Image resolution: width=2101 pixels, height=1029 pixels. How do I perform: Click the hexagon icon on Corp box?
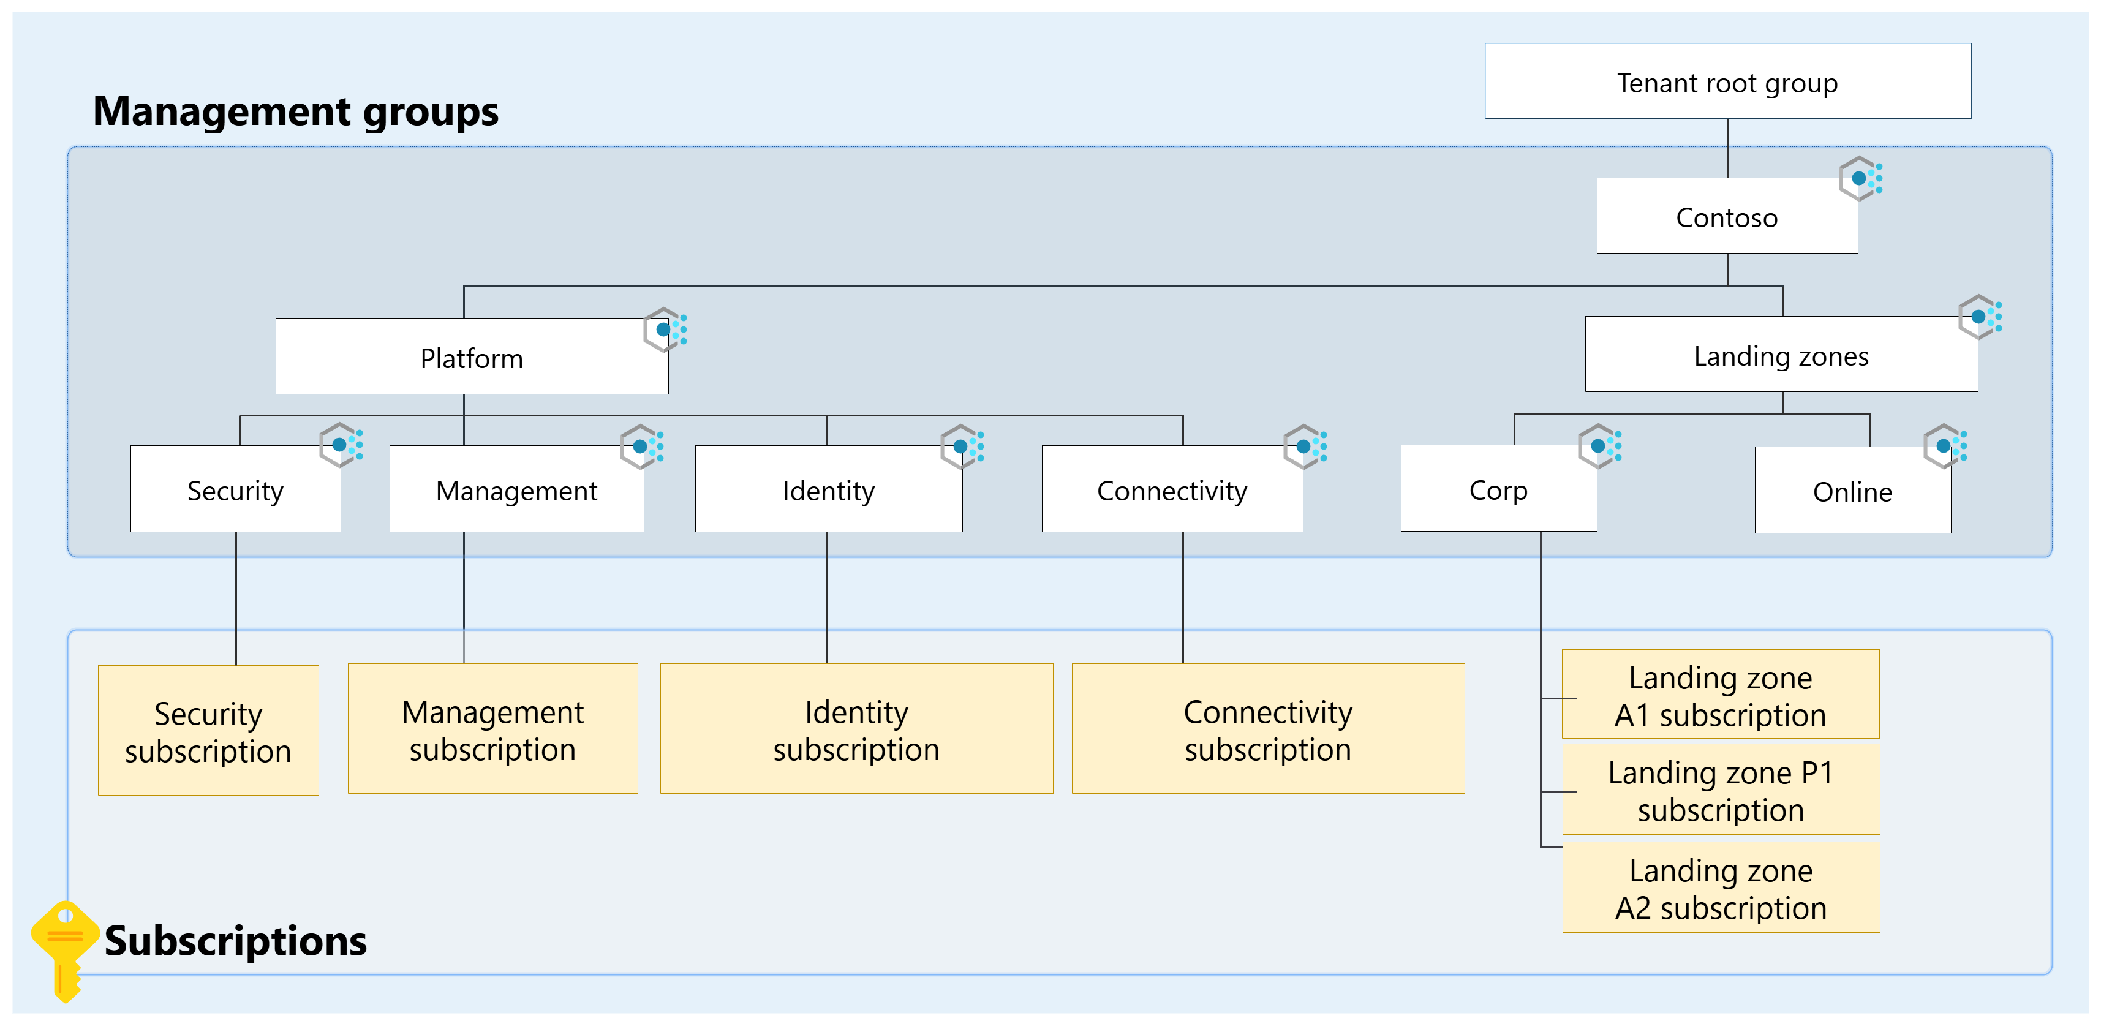point(1599,446)
